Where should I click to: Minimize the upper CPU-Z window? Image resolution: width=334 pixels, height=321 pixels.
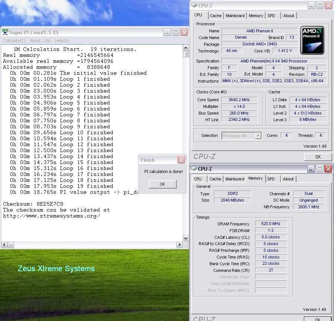click(311, 6)
